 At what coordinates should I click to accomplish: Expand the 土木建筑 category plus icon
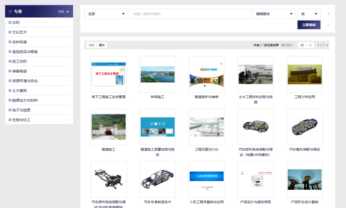click(10, 91)
